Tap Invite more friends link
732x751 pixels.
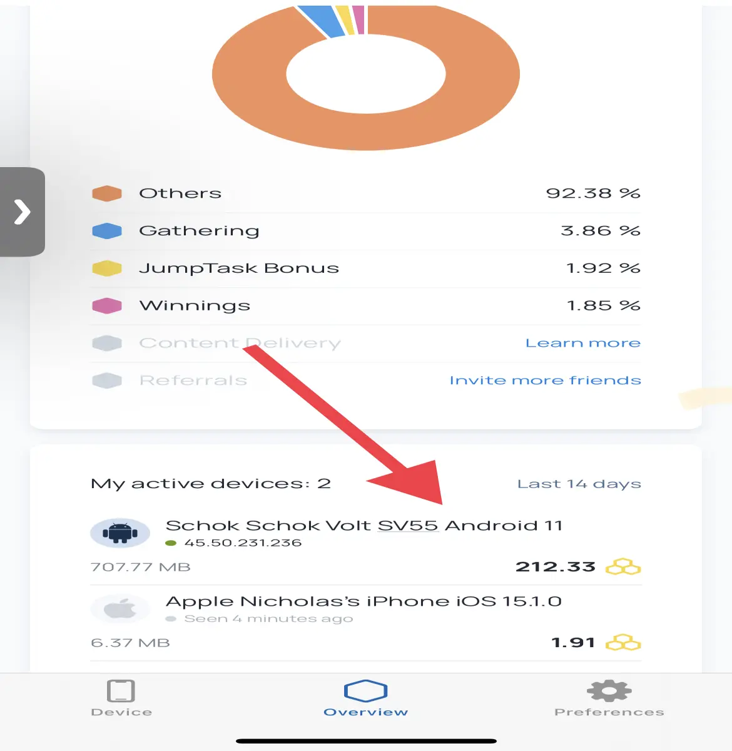tap(545, 381)
